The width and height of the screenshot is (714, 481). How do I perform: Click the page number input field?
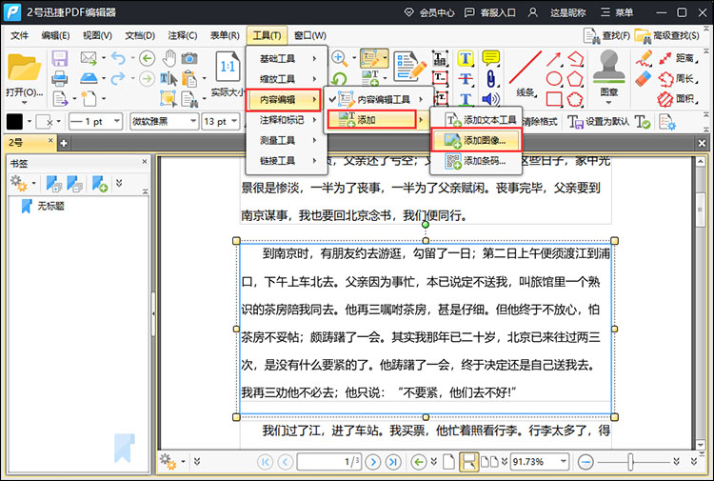pyautogui.click(x=329, y=462)
